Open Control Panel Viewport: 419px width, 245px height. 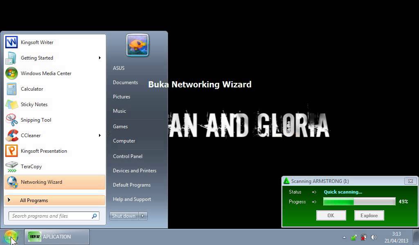(x=128, y=156)
